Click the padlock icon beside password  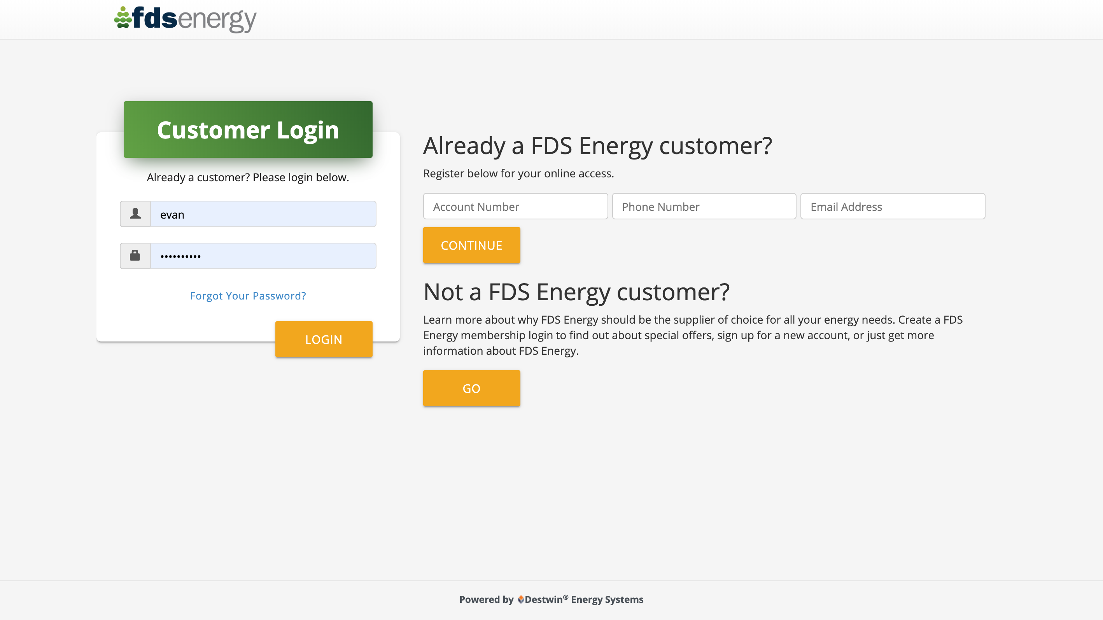coord(135,256)
